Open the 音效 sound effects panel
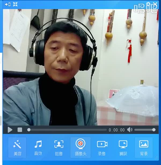 (38, 147)
